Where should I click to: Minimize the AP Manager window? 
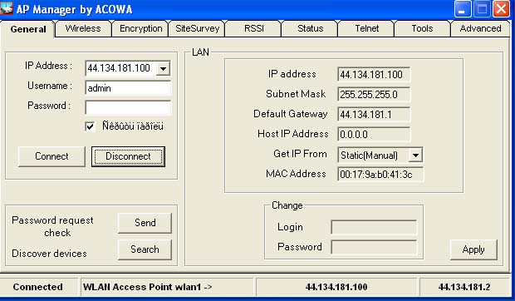[x=463, y=9]
